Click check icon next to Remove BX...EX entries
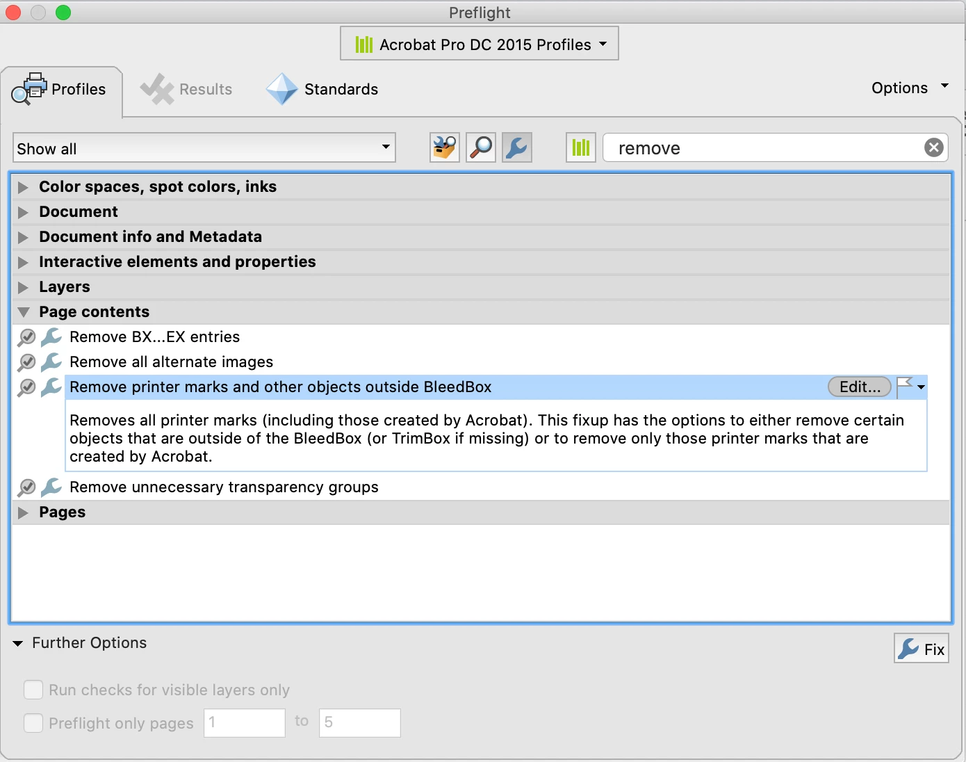The height and width of the screenshot is (762, 966). tap(26, 337)
